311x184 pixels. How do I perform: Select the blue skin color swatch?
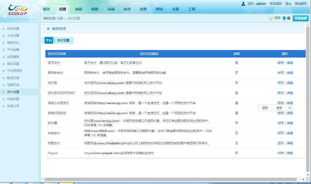pos(284,18)
